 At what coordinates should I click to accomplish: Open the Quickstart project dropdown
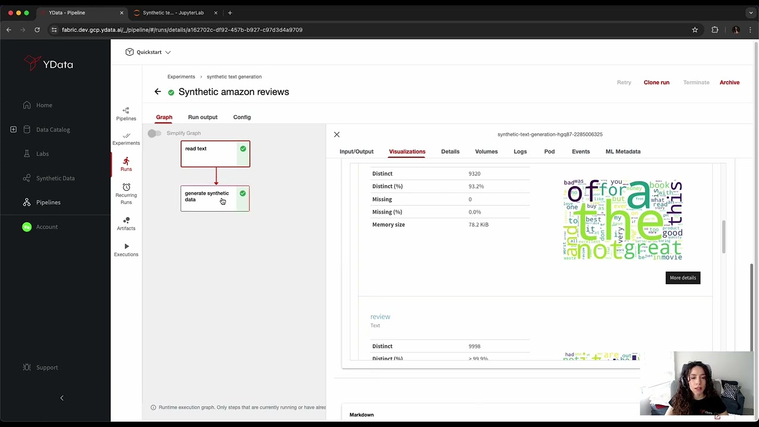148,52
